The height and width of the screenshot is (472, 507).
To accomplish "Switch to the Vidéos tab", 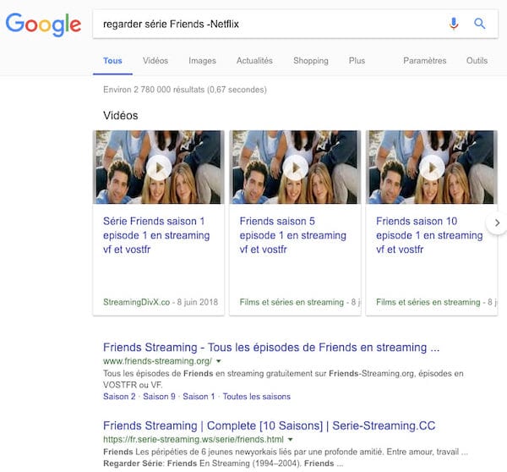I will (x=155, y=61).
